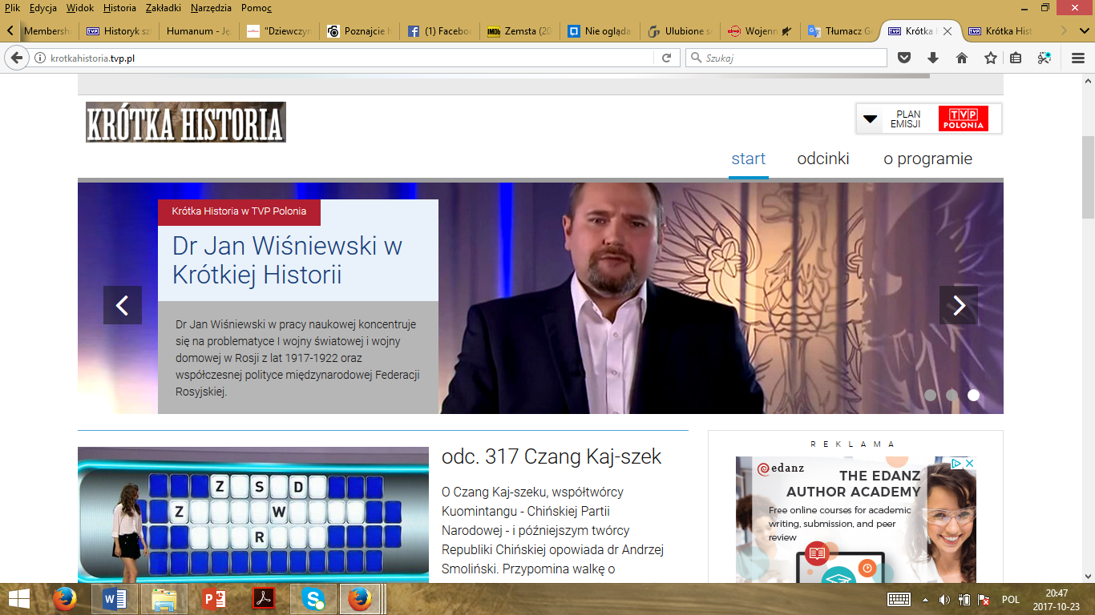1095x615 pixels.
Task: Open the touch keyboard tray icon
Action: click(899, 600)
